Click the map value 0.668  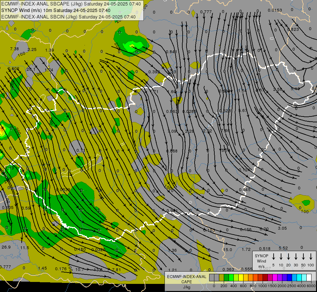172,151
